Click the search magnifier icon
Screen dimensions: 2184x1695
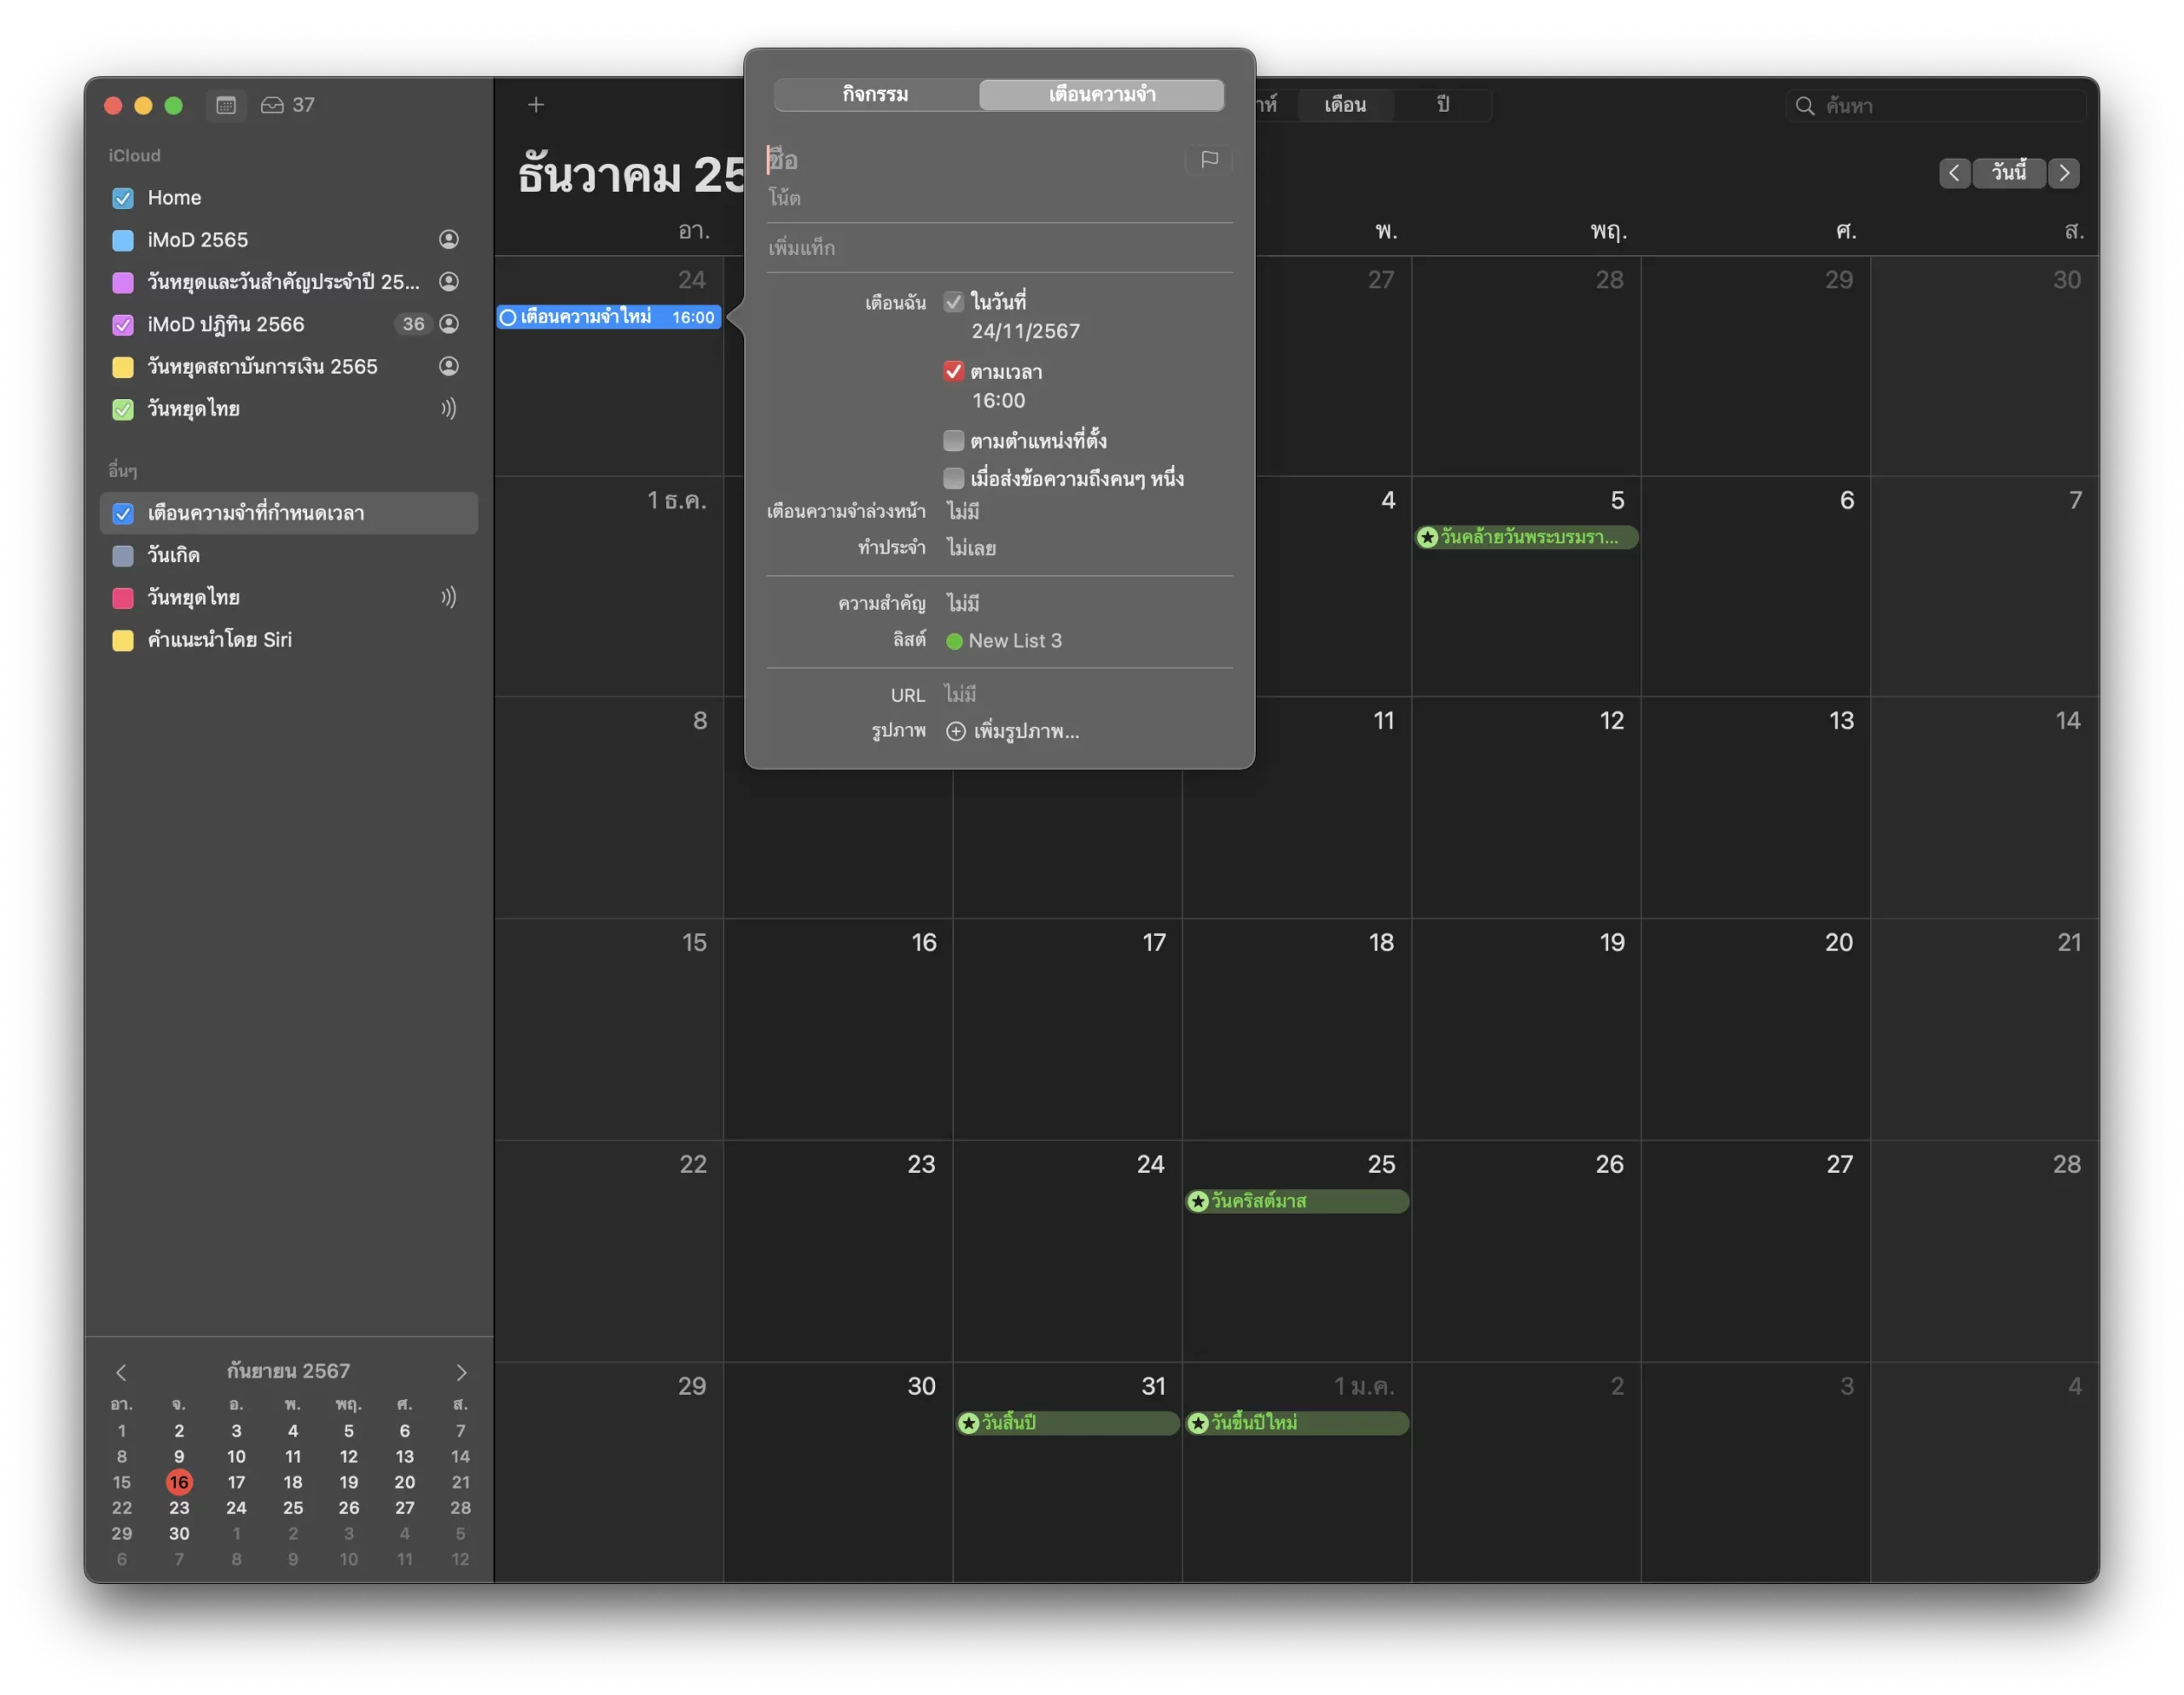pyautogui.click(x=1805, y=106)
